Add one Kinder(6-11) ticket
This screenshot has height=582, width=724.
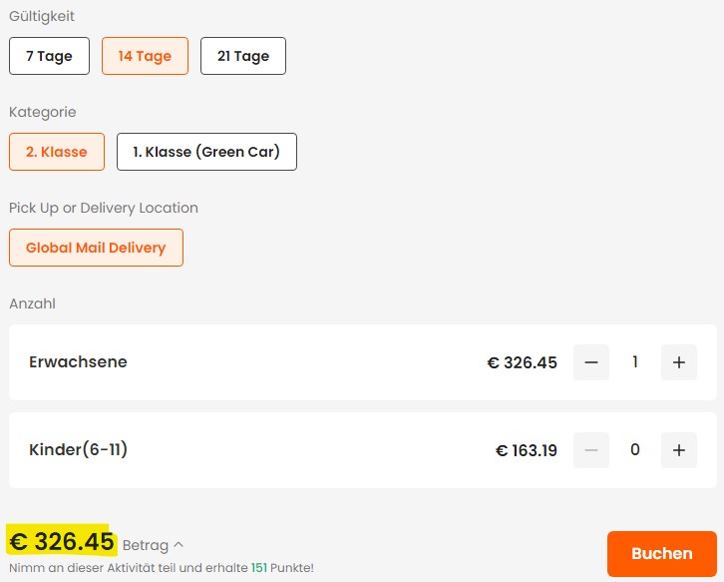pyautogui.click(x=679, y=450)
